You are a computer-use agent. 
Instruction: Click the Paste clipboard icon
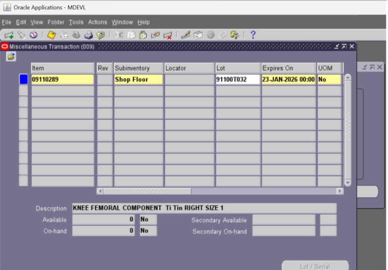[x=143, y=35]
